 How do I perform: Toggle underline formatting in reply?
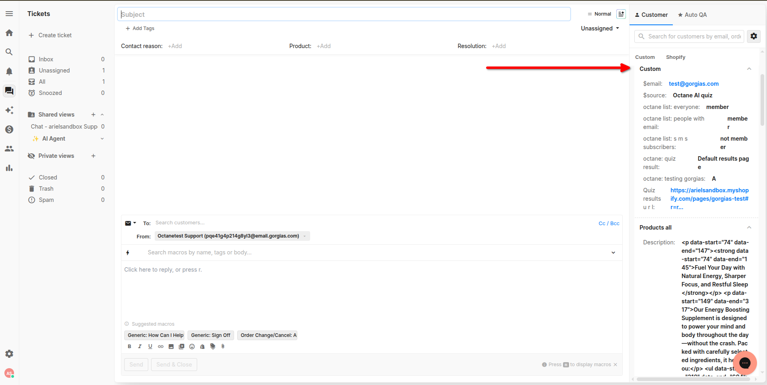tap(150, 347)
